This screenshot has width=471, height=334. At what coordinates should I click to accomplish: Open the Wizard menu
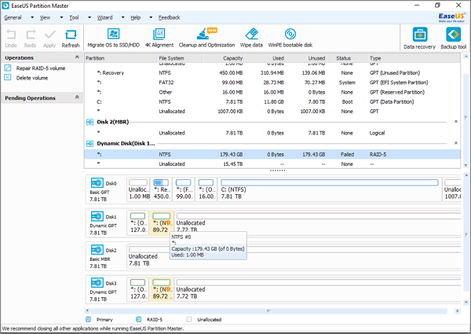click(x=104, y=17)
